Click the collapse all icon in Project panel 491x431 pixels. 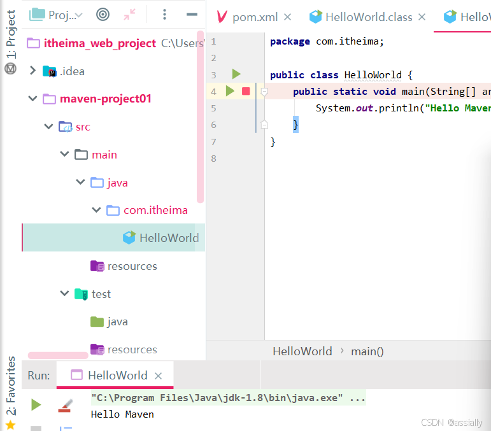pyautogui.click(x=129, y=15)
